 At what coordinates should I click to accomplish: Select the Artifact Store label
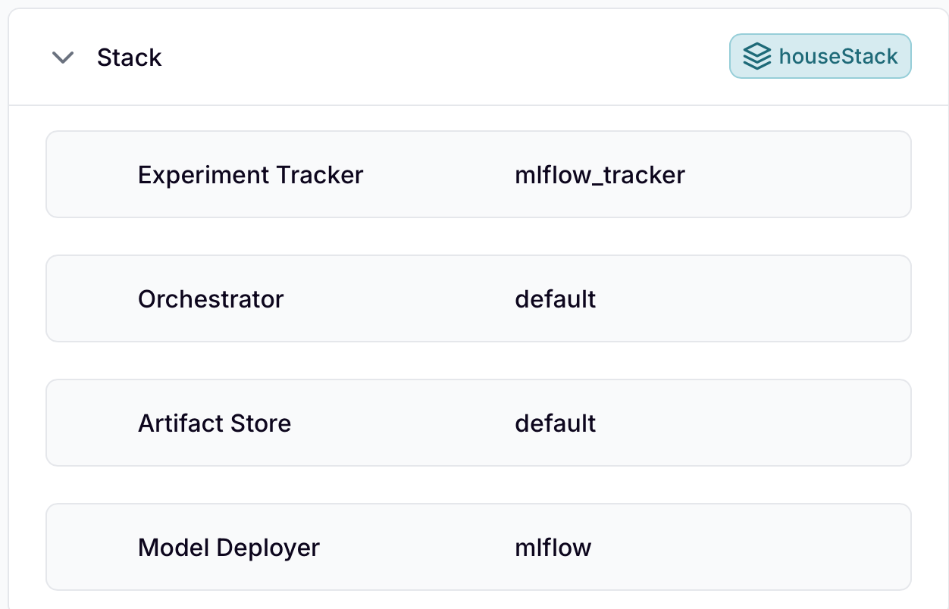click(x=215, y=423)
